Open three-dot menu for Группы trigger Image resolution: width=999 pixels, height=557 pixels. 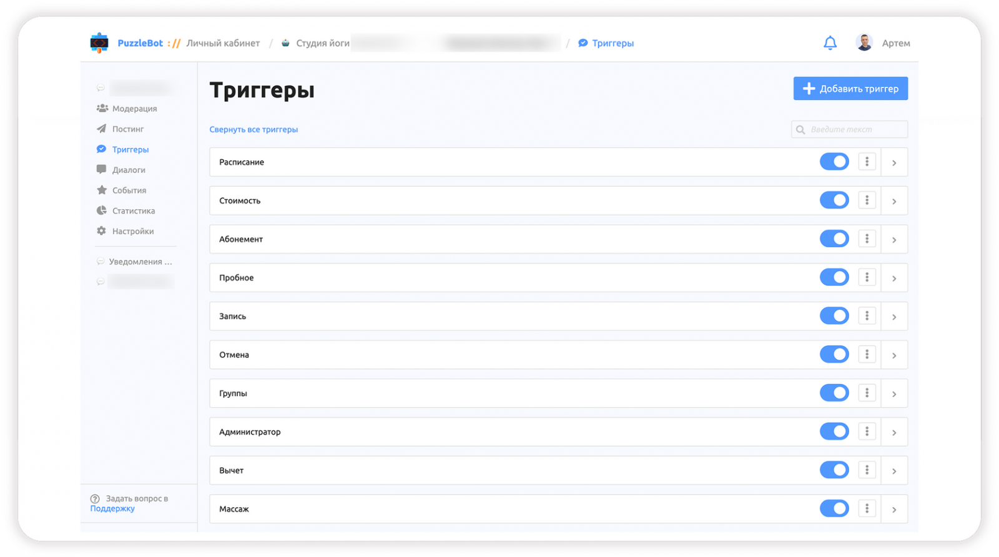[x=867, y=393]
